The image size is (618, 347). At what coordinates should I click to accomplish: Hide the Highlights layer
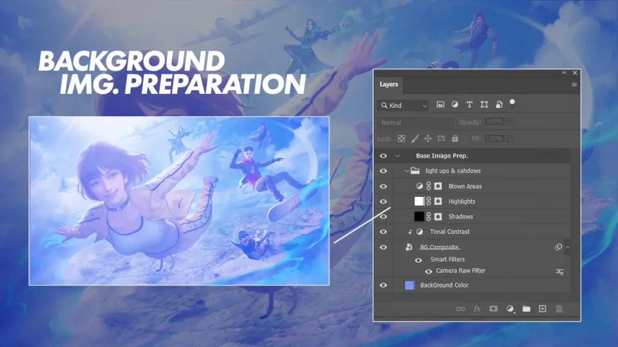[383, 202]
